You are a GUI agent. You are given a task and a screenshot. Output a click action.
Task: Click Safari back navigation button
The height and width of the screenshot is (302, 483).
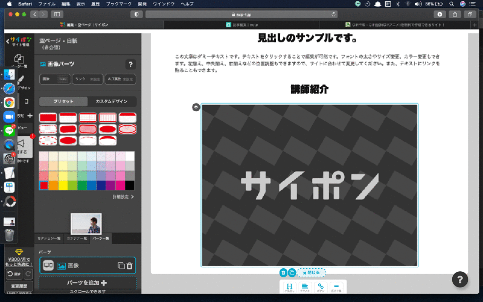click(34, 14)
